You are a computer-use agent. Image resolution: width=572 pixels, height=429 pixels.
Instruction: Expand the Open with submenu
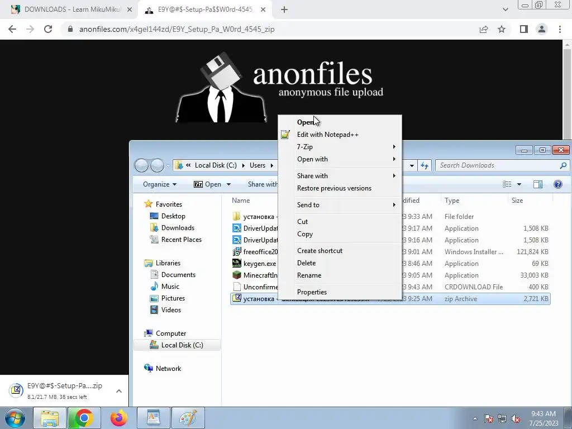340,159
